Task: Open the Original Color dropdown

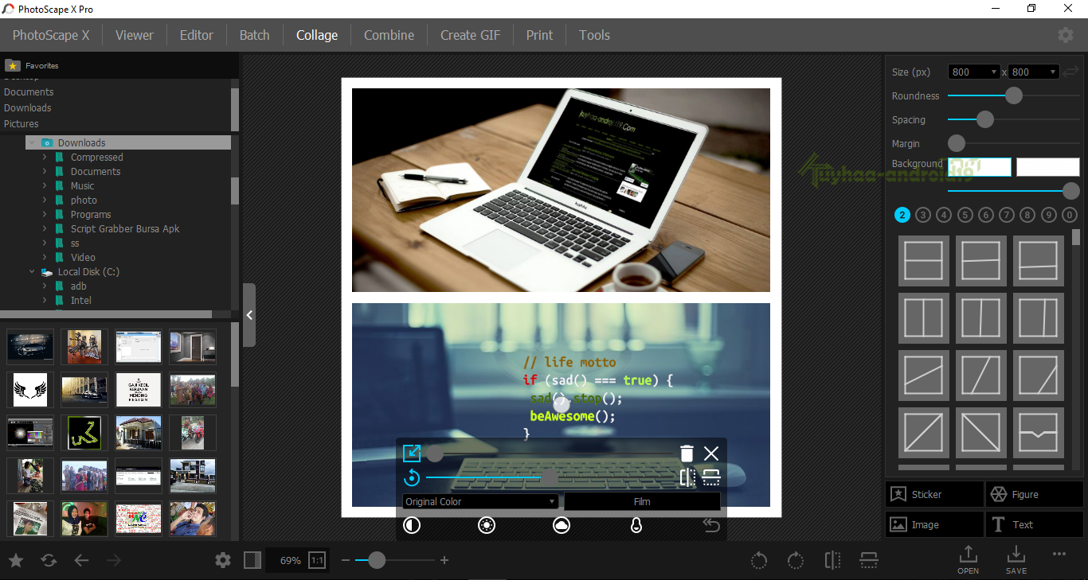Action: point(480,501)
